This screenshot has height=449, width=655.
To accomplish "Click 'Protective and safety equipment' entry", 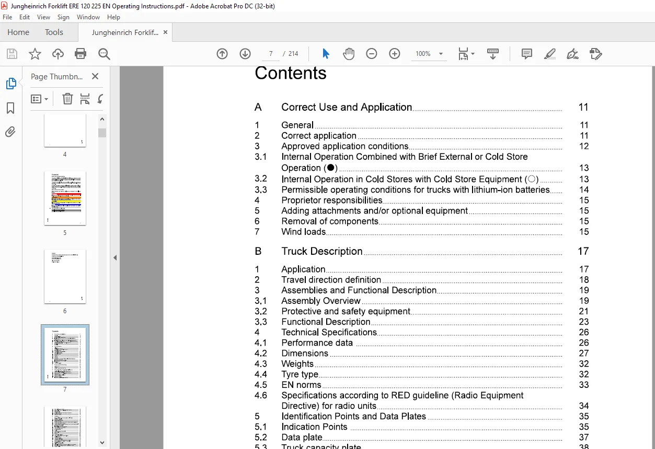I will click(x=346, y=311).
